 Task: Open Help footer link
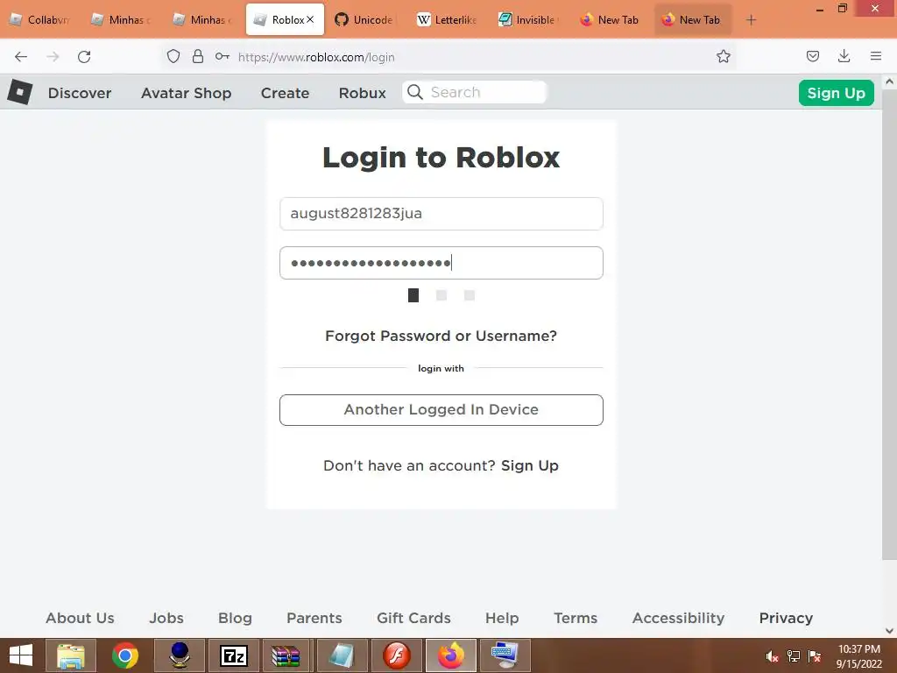(502, 618)
